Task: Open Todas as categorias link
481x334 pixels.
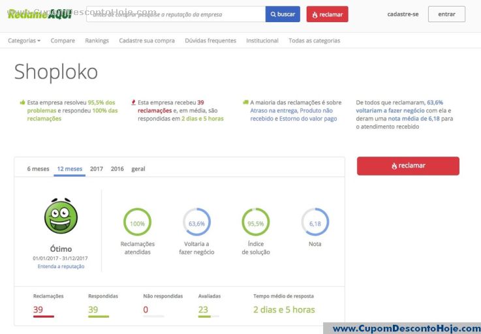Action: tap(314, 40)
